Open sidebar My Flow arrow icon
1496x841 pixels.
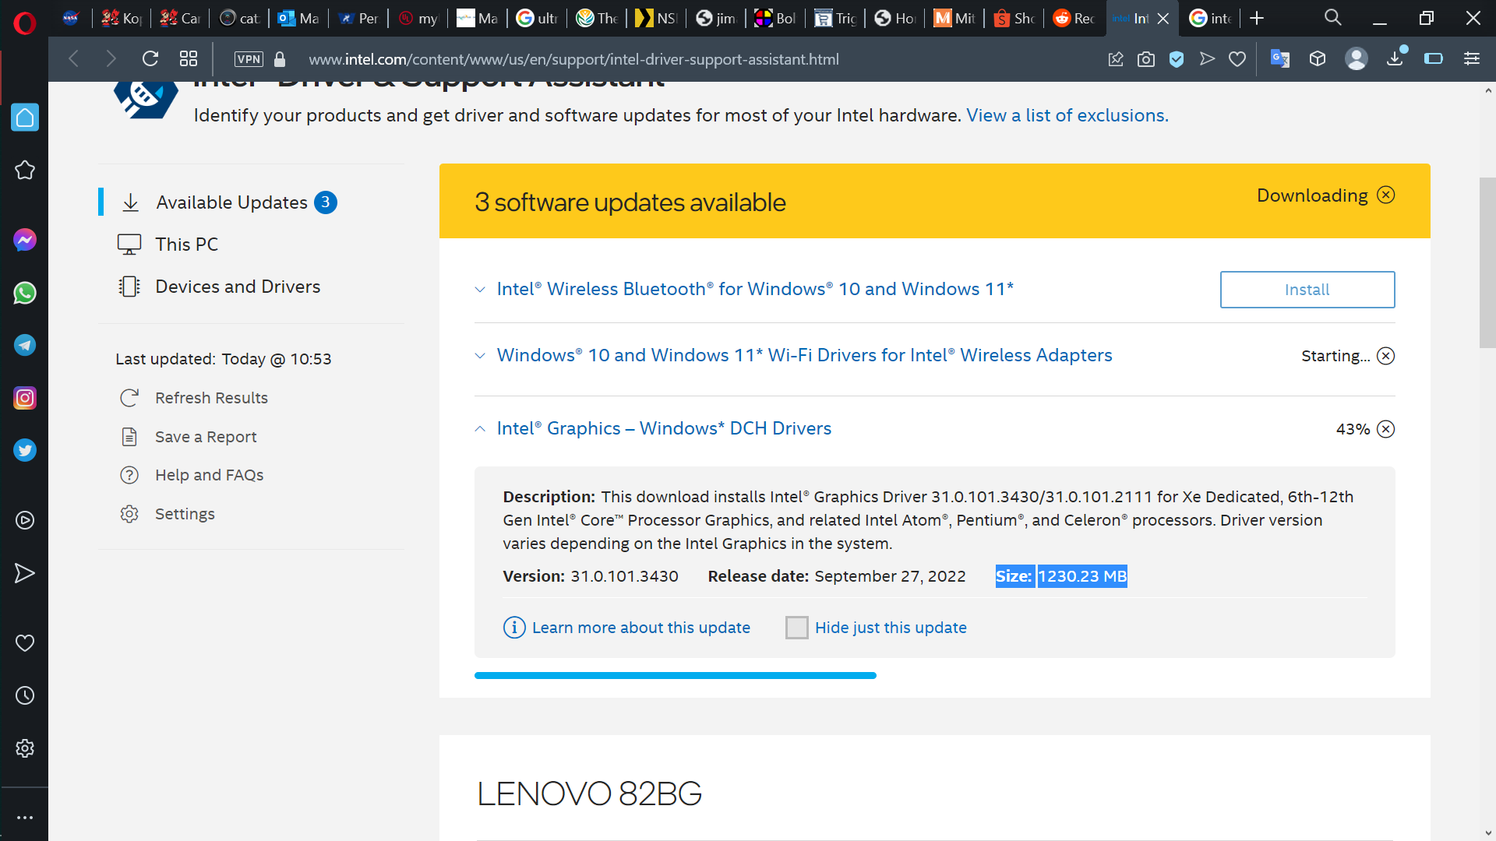pyautogui.click(x=25, y=573)
